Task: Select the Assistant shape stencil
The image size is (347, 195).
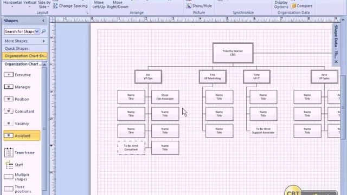Action: tap(22, 135)
